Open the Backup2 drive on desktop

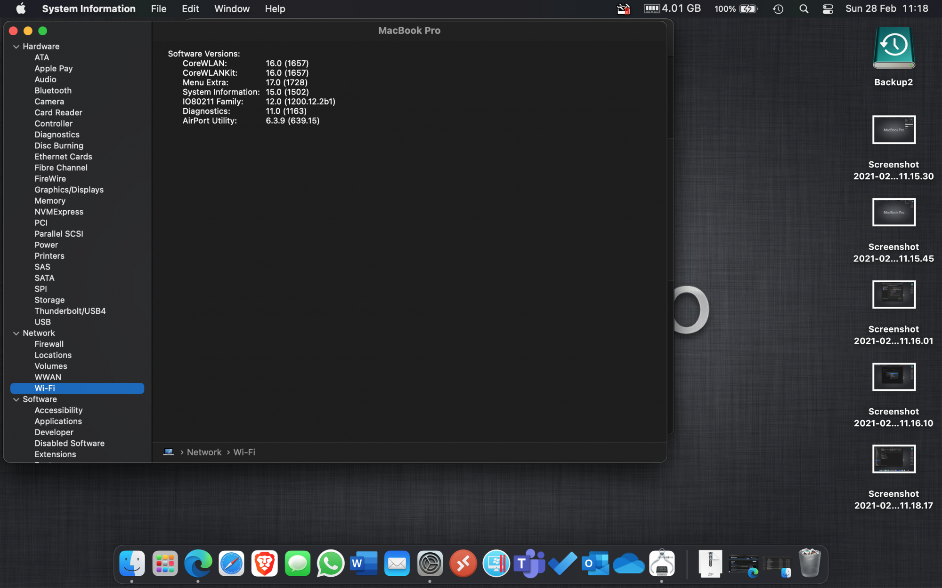(893, 48)
